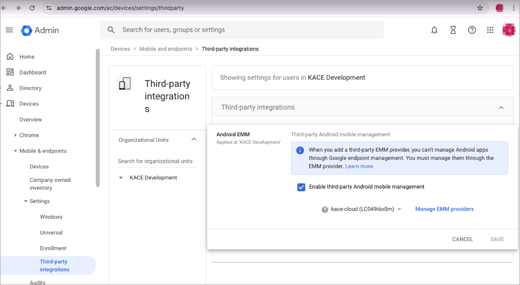Bookmark this page with star icon
The image size is (520, 285).
tap(480, 8)
